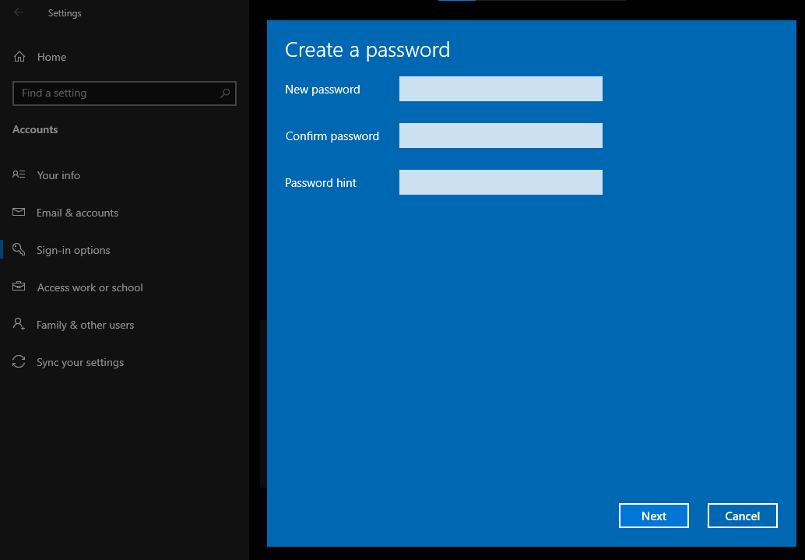Click the Sign-in options key icon
The image size is (805, 560).
coord(19,250)
